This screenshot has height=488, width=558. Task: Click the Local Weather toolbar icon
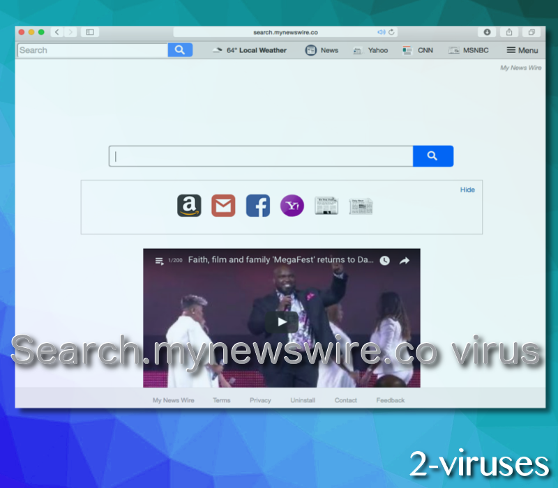tap(217, 49)
